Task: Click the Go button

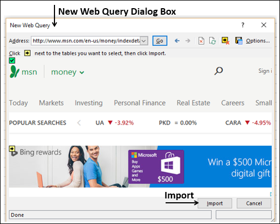Action: pyautogui.click(x=160, y=41)
